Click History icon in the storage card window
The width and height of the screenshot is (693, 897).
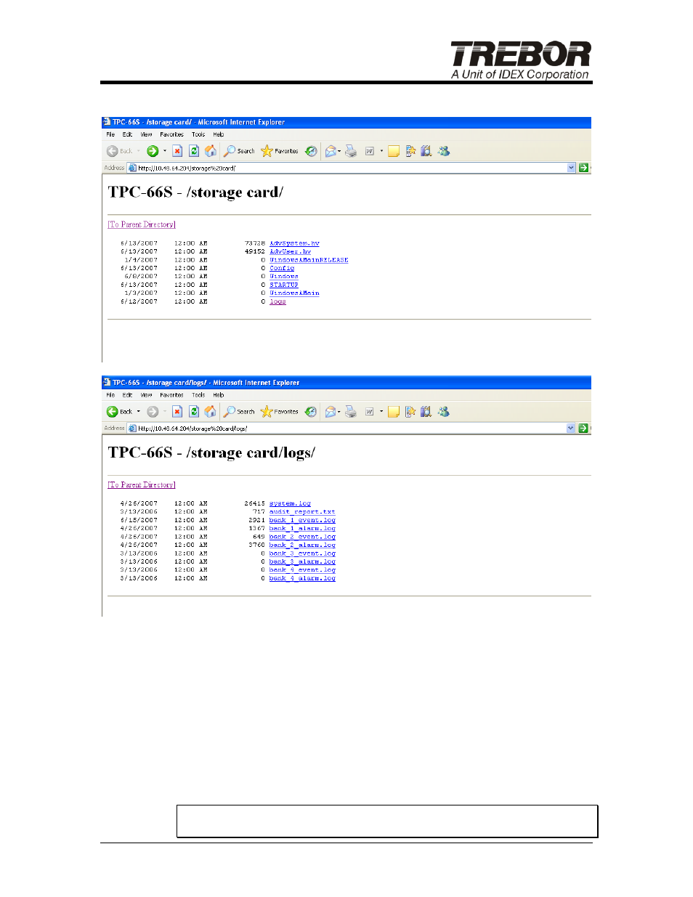311,151
